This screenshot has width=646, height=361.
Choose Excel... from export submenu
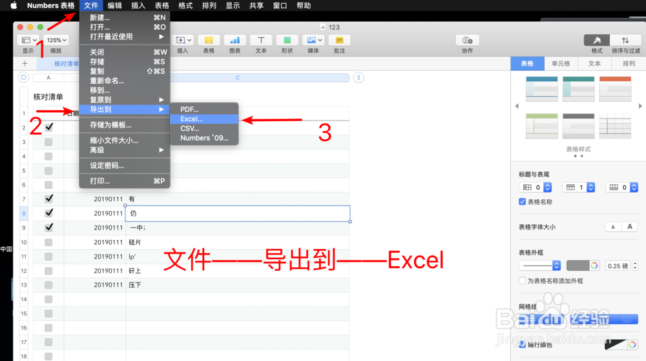(204, 119)
